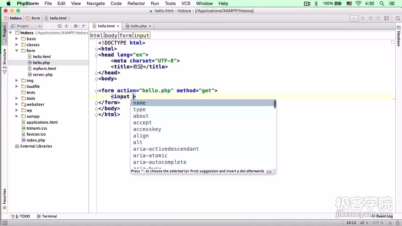
Task: Click the tool windows toggle in status bar
Action: click(x=5, y=223)
